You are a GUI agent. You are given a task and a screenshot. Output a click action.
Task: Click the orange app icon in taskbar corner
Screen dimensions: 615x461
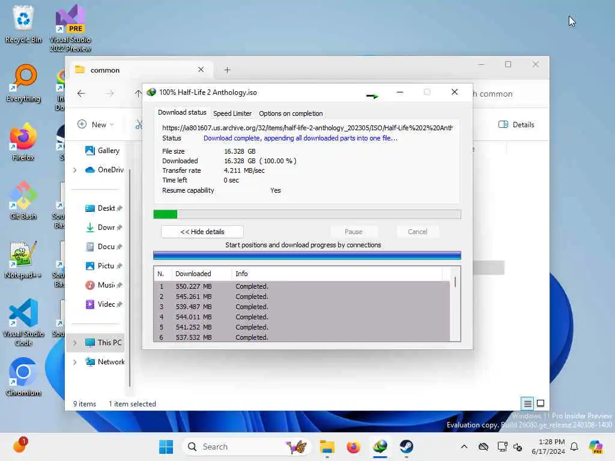[20, 446]
